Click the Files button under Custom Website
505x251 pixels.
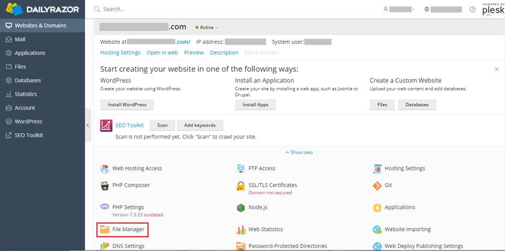click(382, 105)
